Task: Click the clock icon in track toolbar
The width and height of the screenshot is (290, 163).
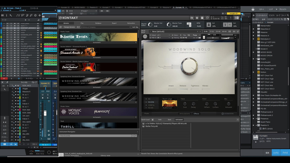Action: [35, 15]
